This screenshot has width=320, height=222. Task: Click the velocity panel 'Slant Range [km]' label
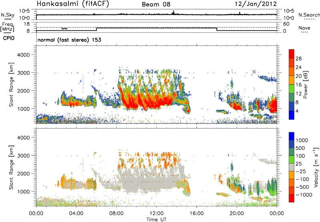pyautogui.click(x=11, y=168)
